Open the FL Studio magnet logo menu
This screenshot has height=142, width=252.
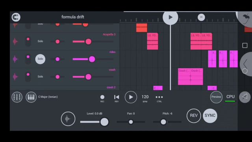point(16,17)
